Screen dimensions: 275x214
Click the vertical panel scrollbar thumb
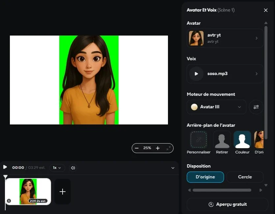(x=266, y=83)
